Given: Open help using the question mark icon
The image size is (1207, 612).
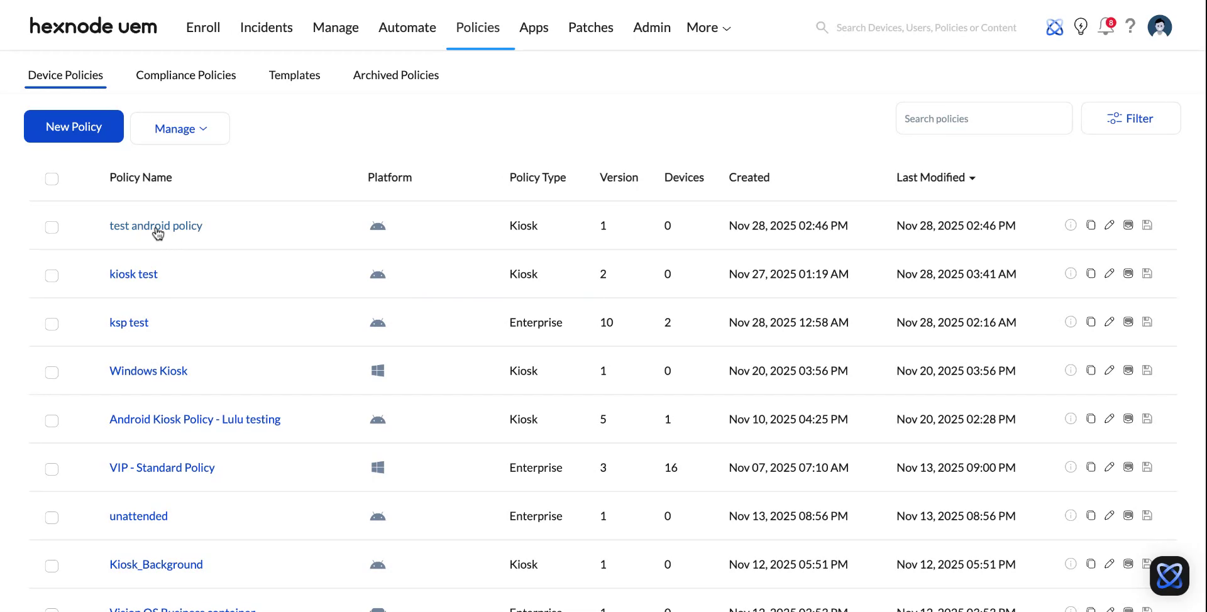Looking at the screenshot, I should point(1130,27).
